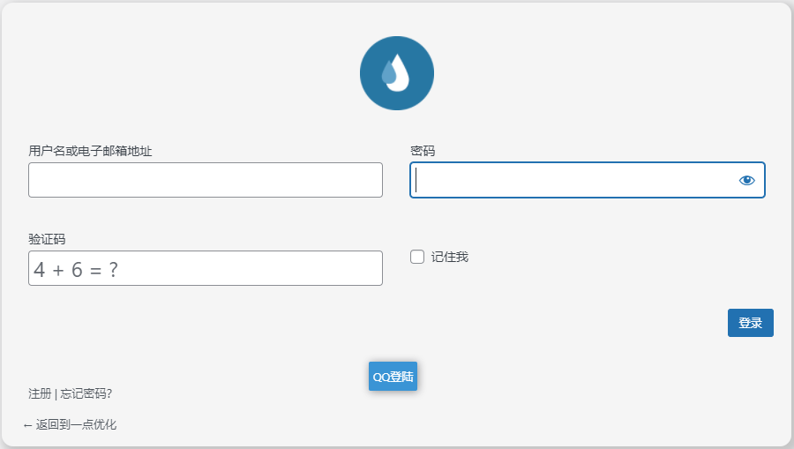Viewport: 794px width, 449px height.
Task: Click the small light-blue droplet in logo
Action: [388, 71]
